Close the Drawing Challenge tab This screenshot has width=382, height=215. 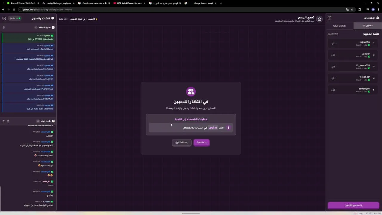[73, 3]
